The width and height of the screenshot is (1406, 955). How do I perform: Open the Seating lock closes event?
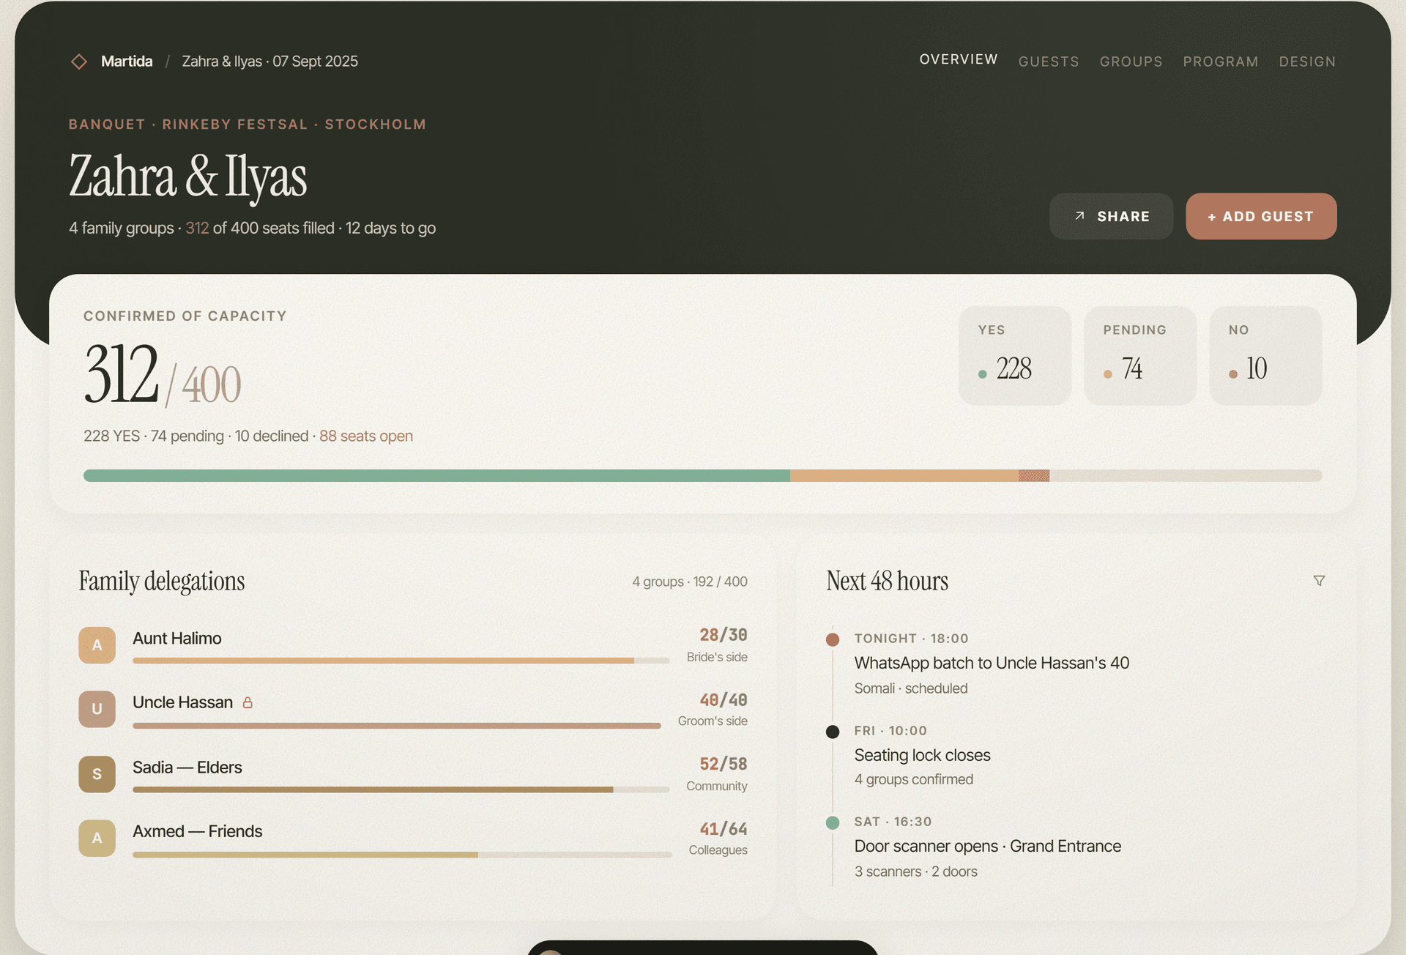tap(921, 755)
